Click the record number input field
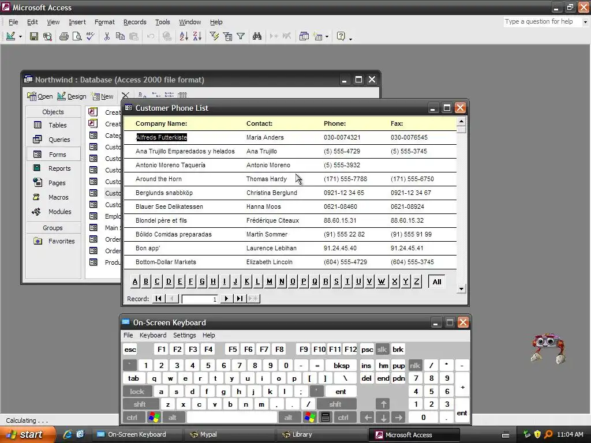 click(199, 299)
